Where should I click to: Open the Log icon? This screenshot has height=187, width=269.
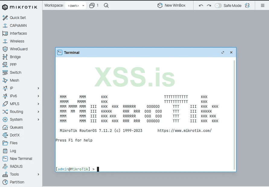click(5, 151)
